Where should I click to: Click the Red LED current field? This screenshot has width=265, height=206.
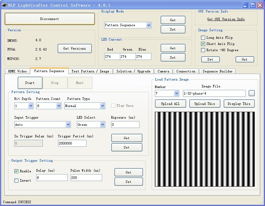coord(112,56)
